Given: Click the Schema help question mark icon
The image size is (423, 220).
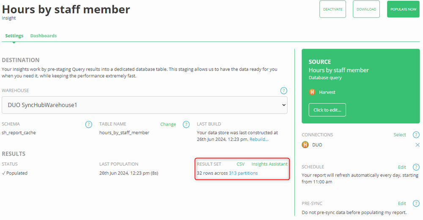Looking at the screenshot, I should coord(88,124).
